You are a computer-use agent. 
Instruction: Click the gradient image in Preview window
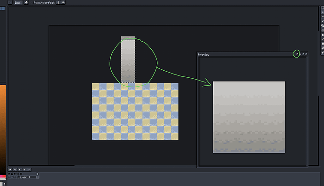pyautogui.click(x=249, y=117)
